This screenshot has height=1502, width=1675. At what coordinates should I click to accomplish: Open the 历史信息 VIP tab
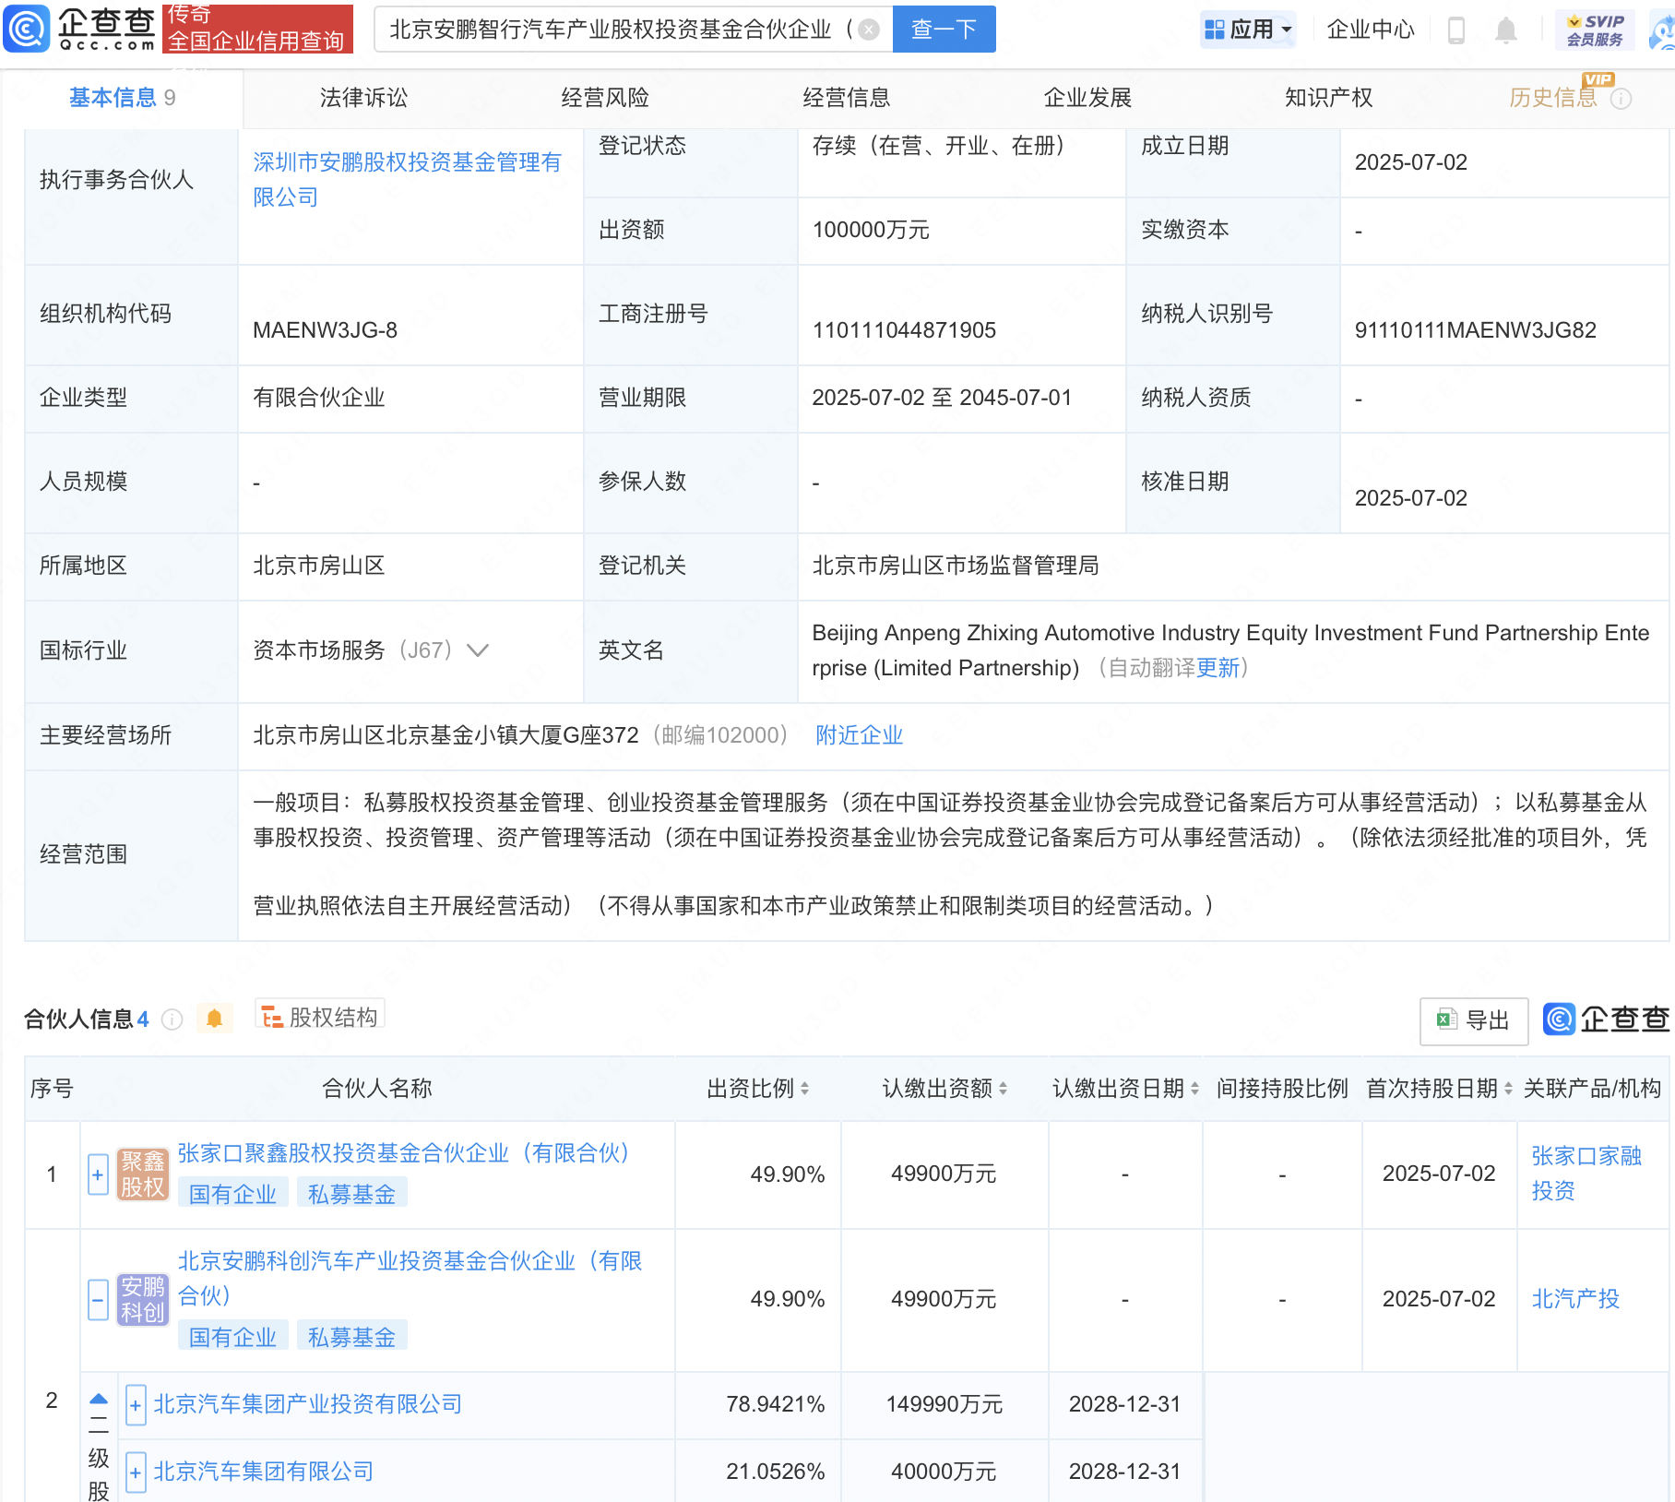coord(1553,98)
